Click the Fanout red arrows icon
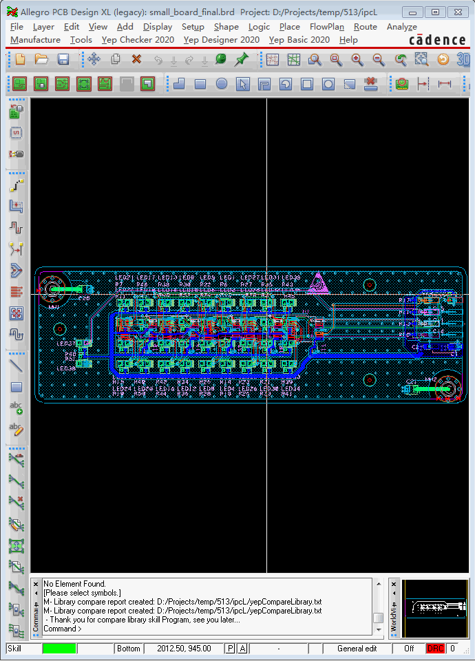The width and height of the screenshot is (475, 661). click(17, 292)
